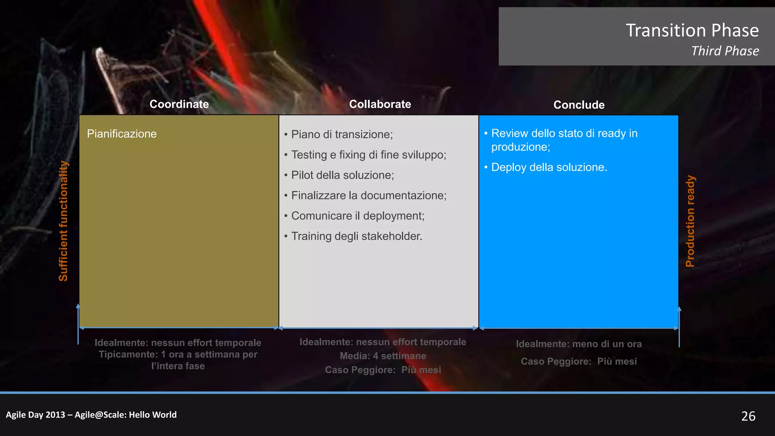Click the Transition Phase title
775x436 pixels.
click(692, 30)
